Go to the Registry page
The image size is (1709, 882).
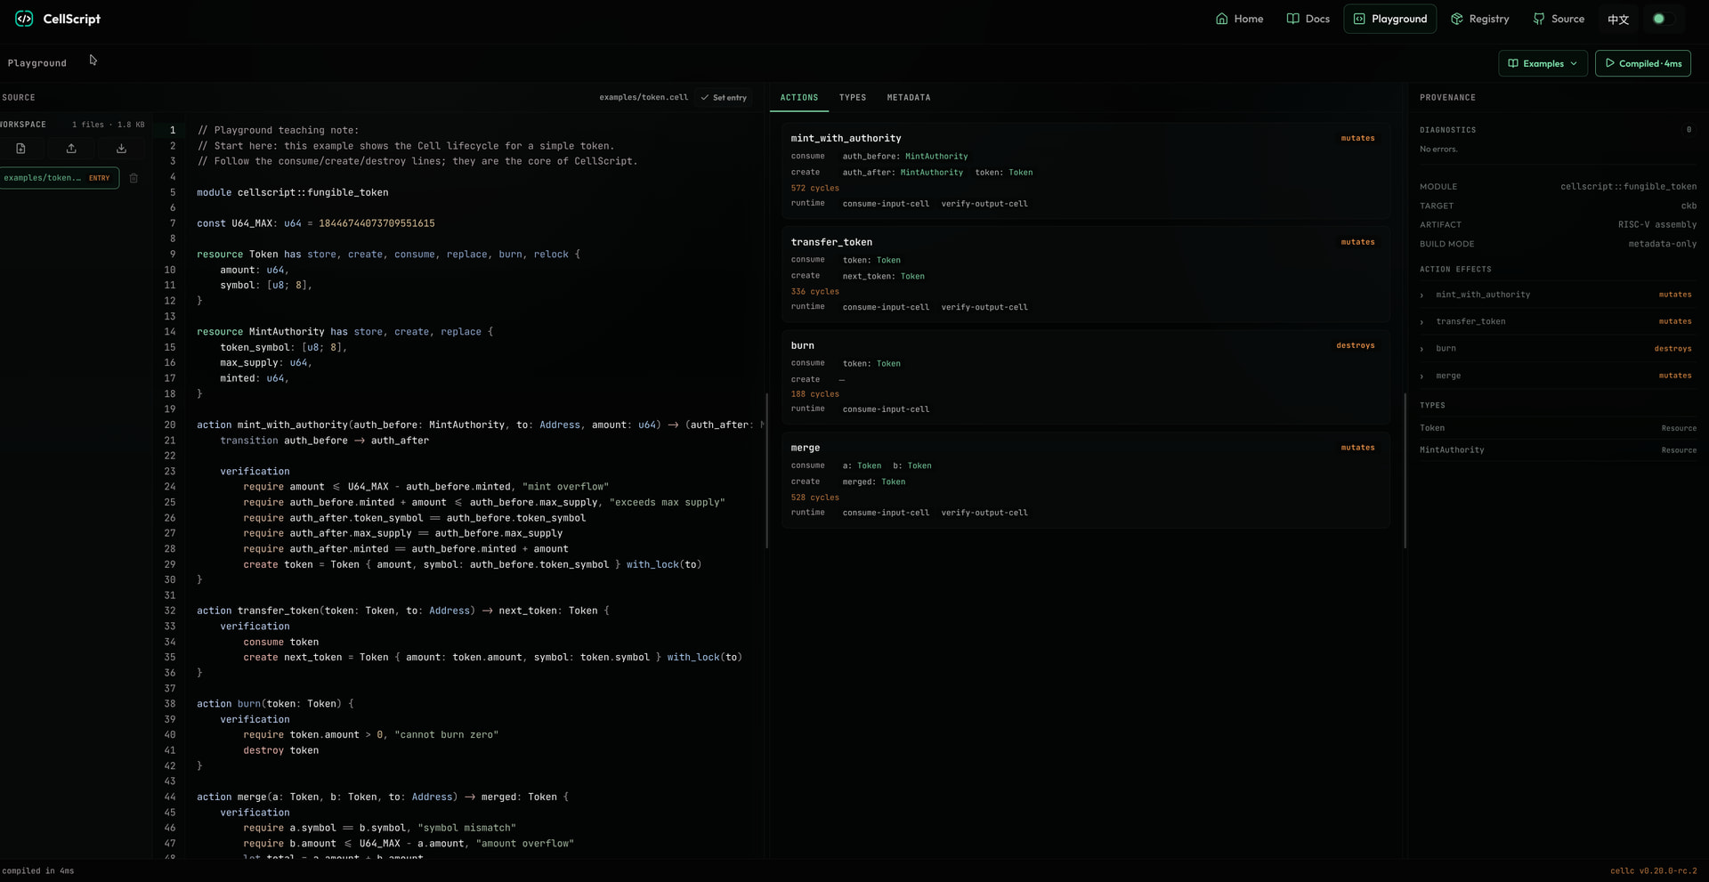pyautogui.click(x=1479, y=19)
